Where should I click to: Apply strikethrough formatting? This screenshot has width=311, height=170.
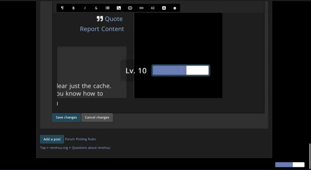pyautogui.click(x=96, y=8)
